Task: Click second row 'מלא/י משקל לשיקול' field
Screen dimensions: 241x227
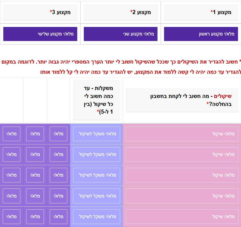Action: click(96, 154)
